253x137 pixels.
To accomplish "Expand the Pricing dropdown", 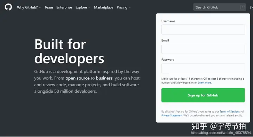I will pos(124,7).
